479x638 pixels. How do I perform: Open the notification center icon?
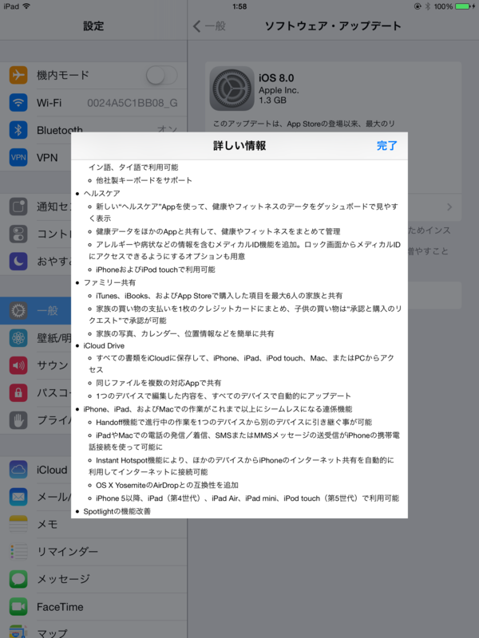(18, 207)
